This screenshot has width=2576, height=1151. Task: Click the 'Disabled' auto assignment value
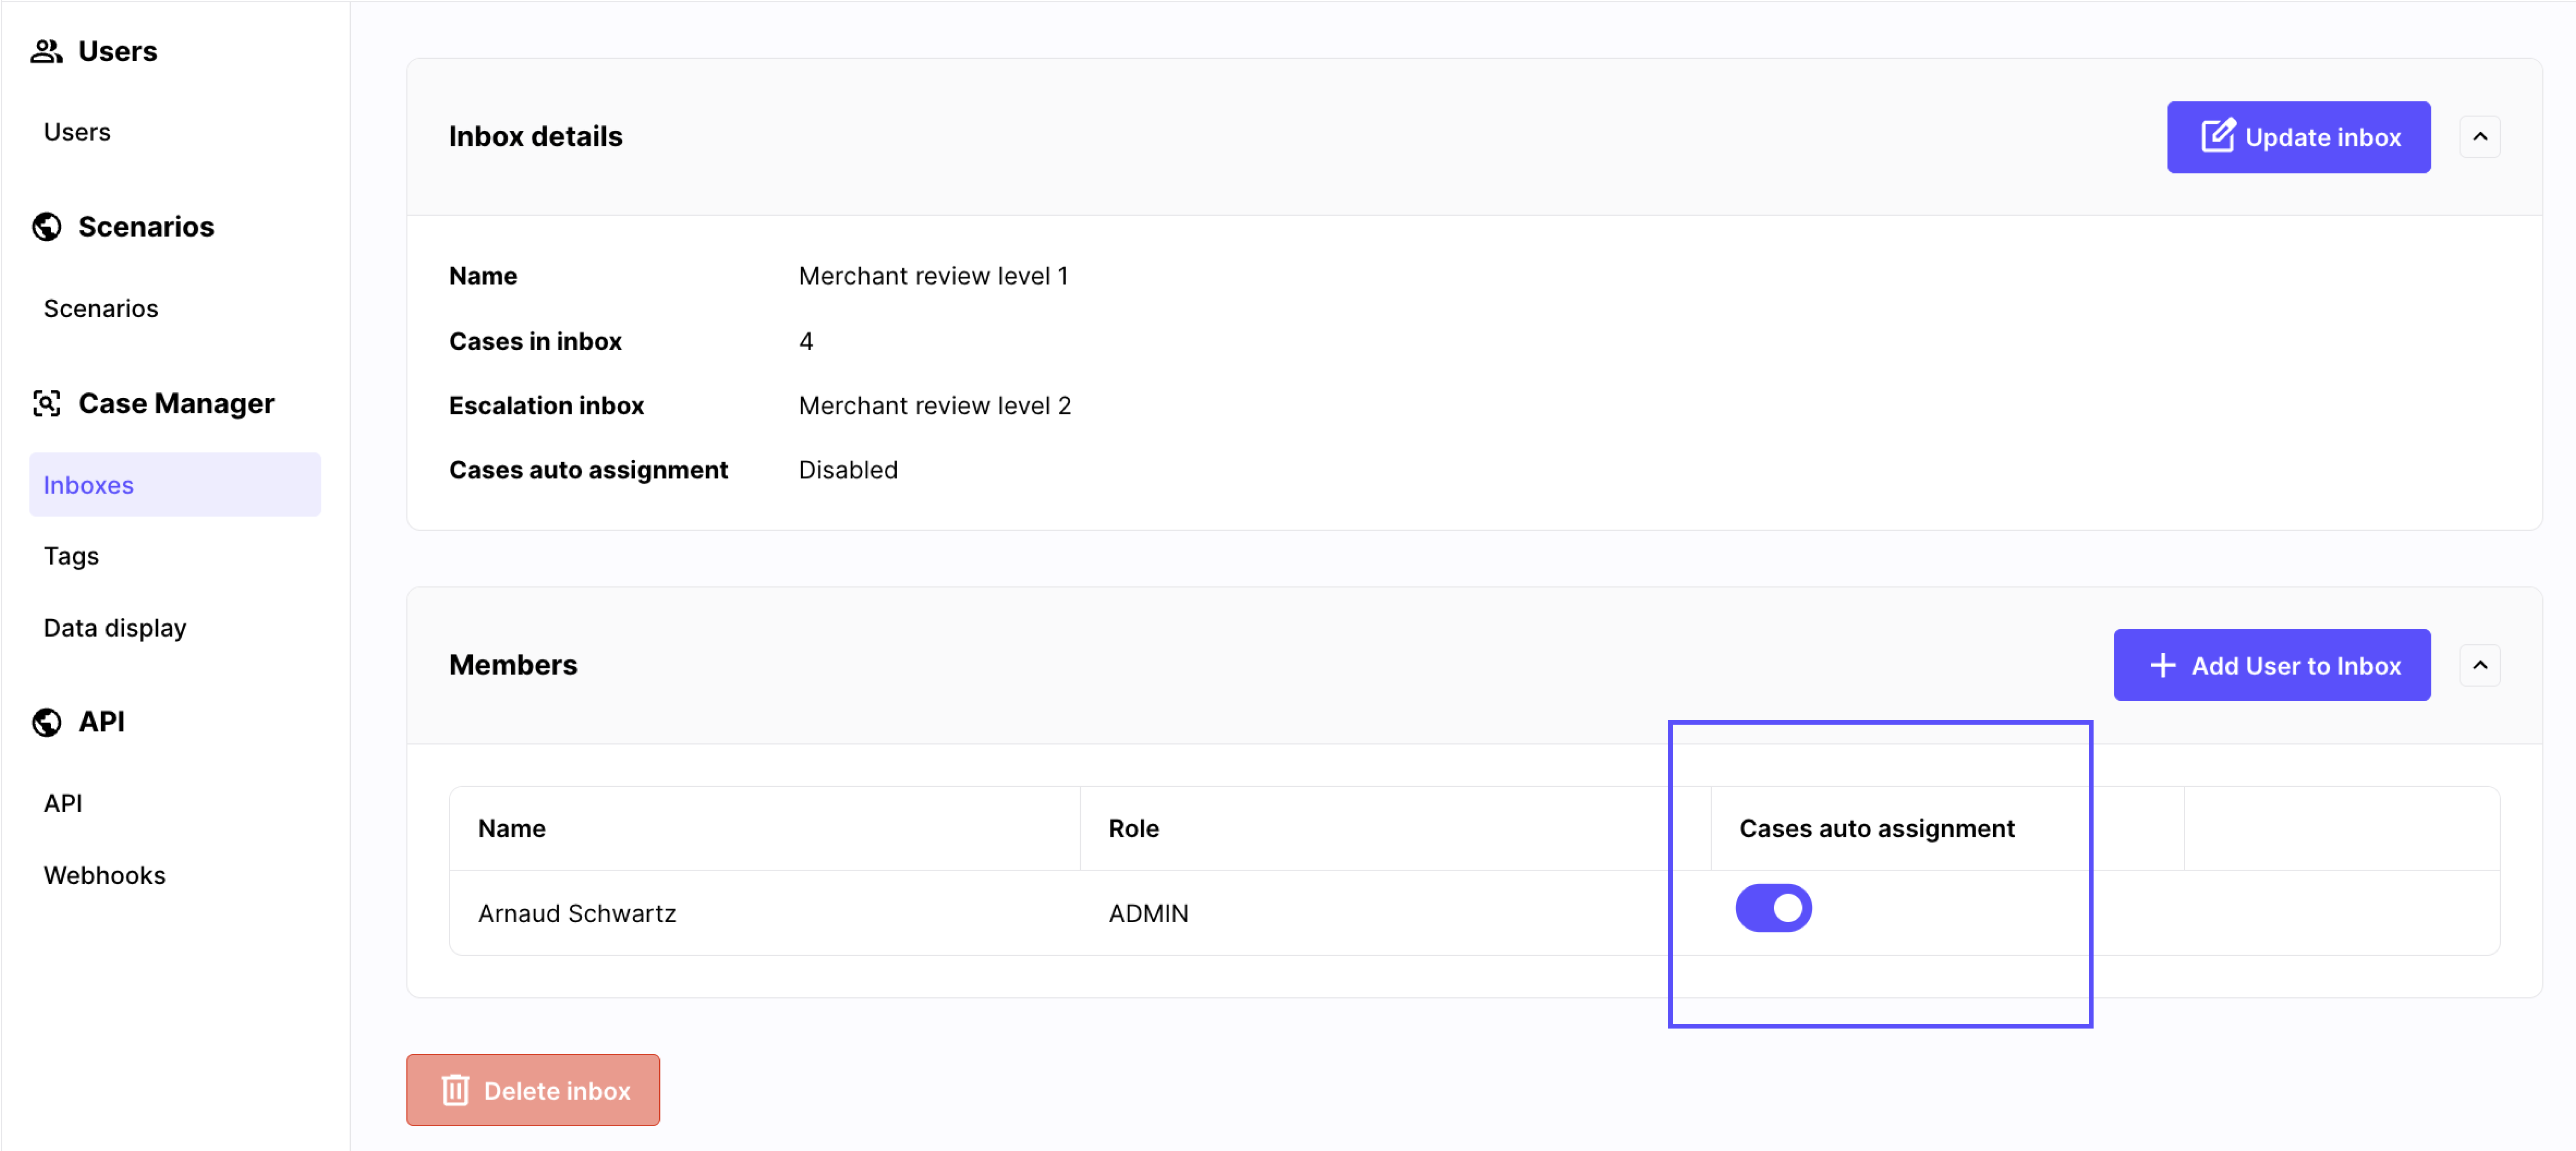[x=848, y=470]
